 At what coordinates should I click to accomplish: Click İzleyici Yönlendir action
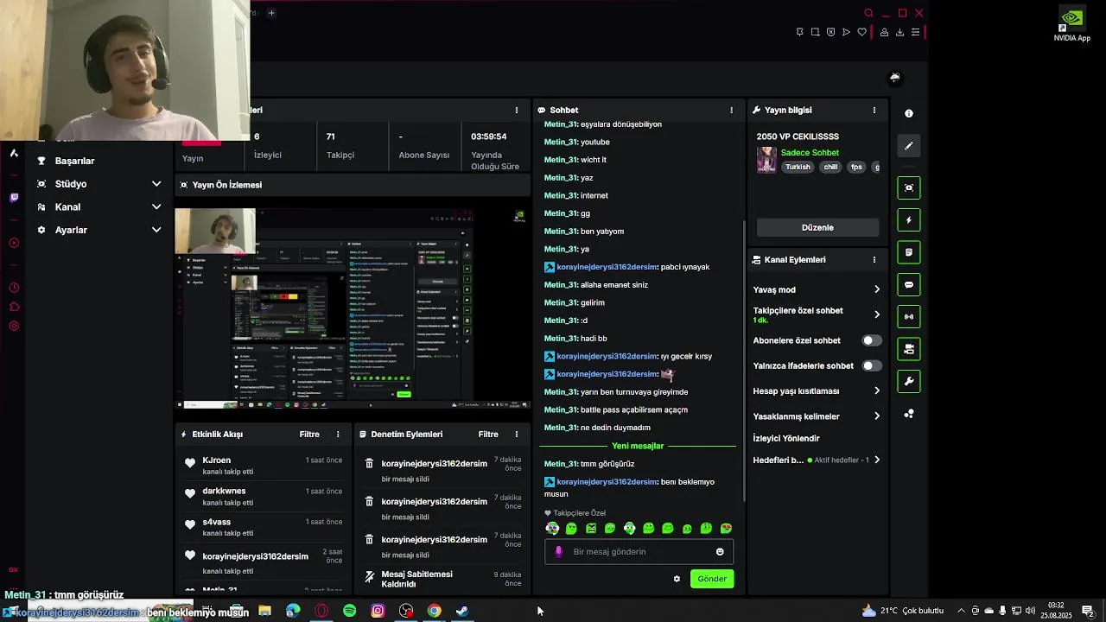click(x=786, y=438)
